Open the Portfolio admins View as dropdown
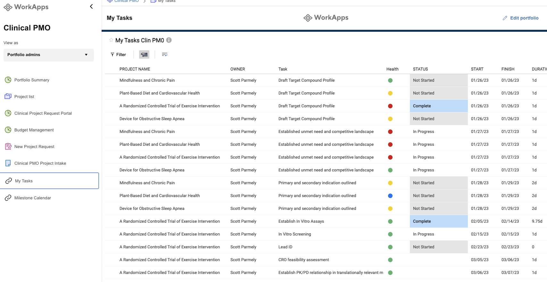 tap(49, 55)
